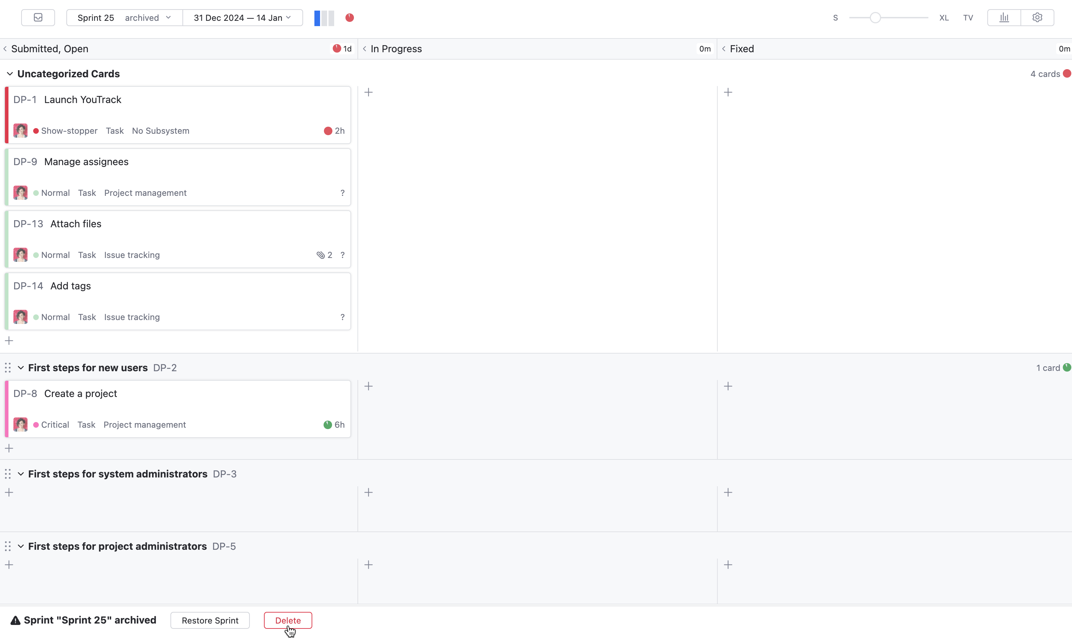Screen dimensions: 1072x638
Task: Open the Sprint 25 archived dropdown
Action: coord(124,18)
